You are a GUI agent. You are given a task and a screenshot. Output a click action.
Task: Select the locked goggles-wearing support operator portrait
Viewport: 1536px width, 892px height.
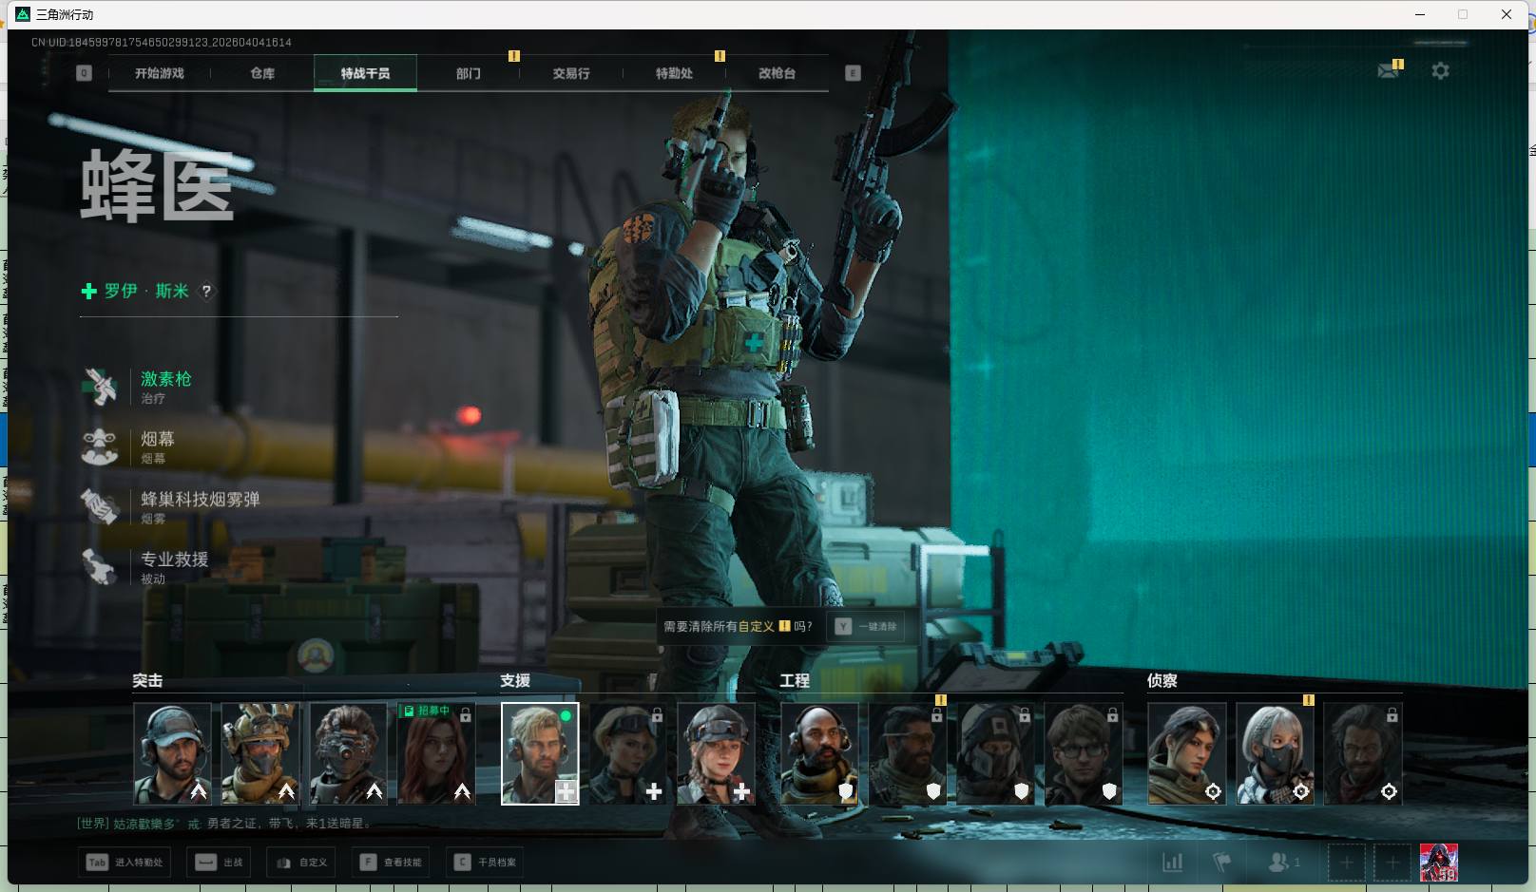tap(627, 753)
